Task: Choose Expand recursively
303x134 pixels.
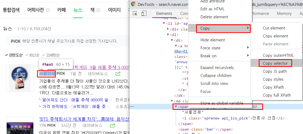Action: click(220, 68)
